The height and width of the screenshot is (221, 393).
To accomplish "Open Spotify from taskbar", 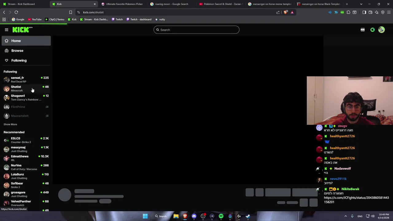I will click(x=221, y=216).
